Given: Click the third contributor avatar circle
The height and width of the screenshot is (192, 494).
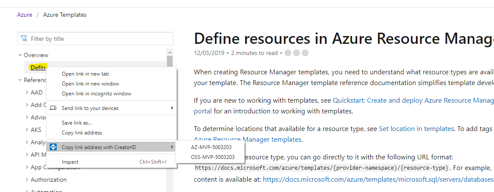Looking at the screenshot, I should [x=305, y=53].
